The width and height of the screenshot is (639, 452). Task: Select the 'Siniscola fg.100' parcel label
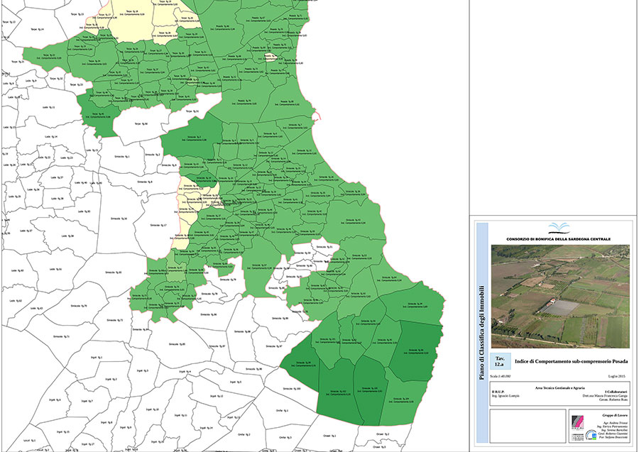[x=293, y=389]
